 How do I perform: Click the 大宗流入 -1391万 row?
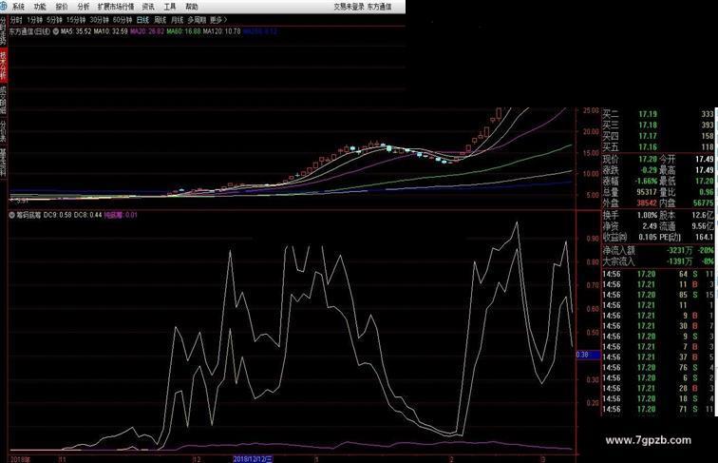pos(658,261)
